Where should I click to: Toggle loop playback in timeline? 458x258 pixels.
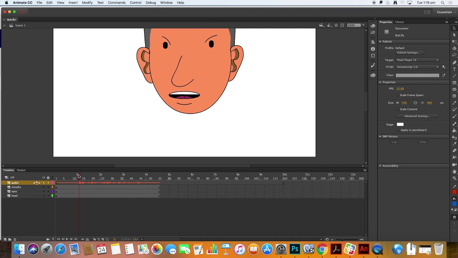[x=87, y=239]
